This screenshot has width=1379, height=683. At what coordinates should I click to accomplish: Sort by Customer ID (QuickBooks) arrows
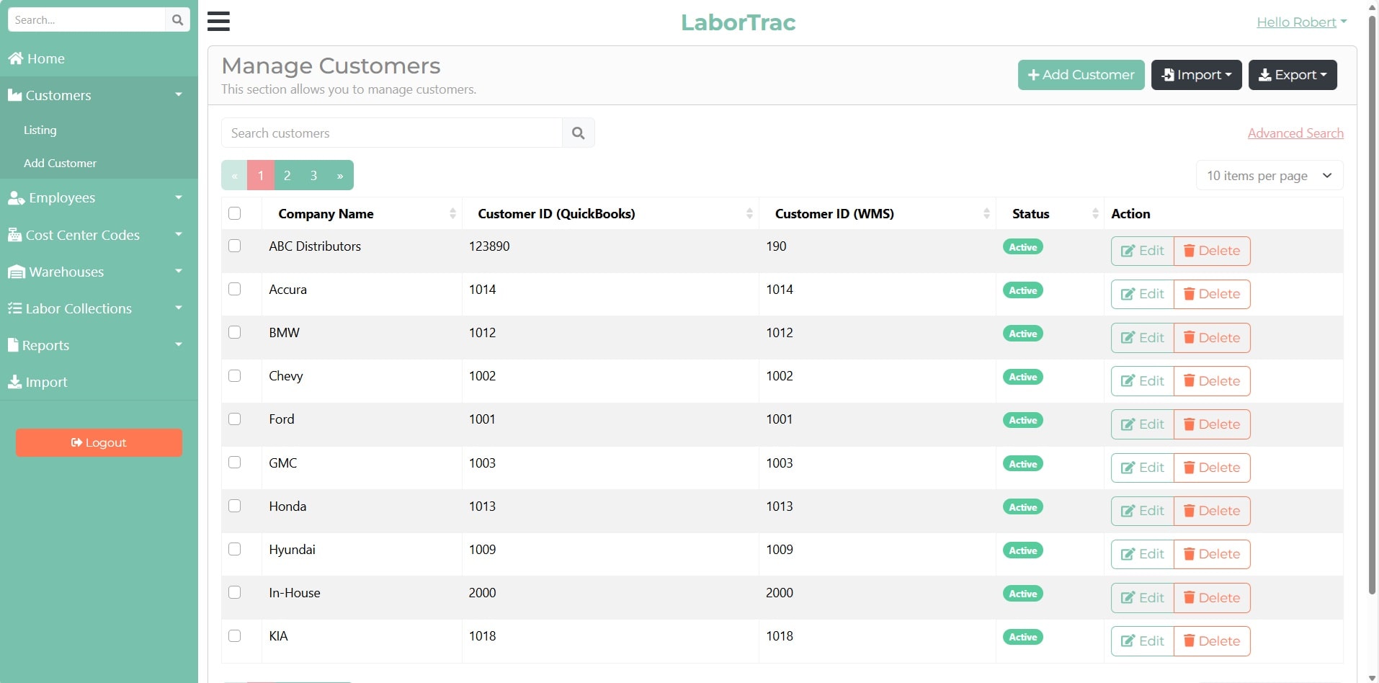click(x=749, y=214)
